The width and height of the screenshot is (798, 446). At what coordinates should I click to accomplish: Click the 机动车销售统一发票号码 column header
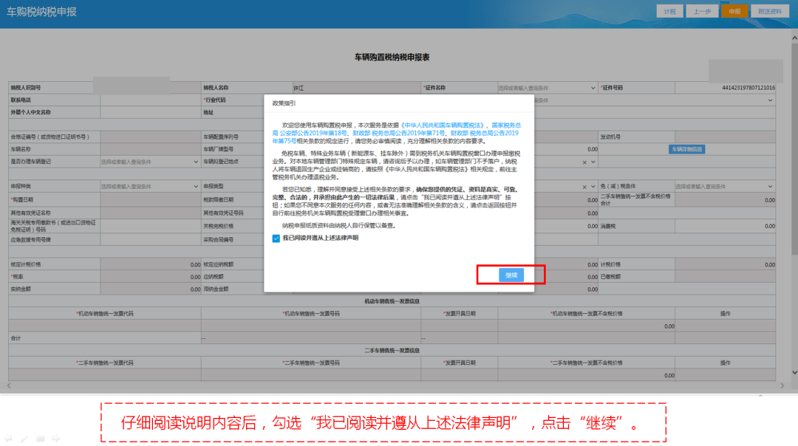(311, 314)
